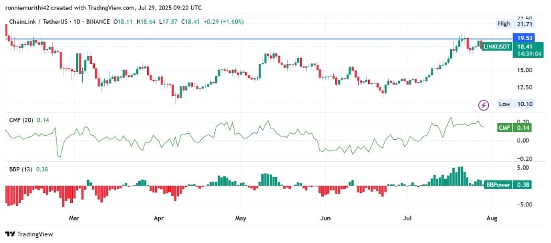
Task: Click the May label on time axis
Action: click(240, 219)
